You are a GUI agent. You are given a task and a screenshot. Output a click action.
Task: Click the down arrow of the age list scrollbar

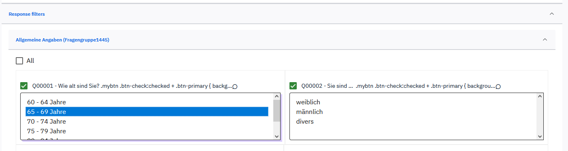(x=277, y=136)
